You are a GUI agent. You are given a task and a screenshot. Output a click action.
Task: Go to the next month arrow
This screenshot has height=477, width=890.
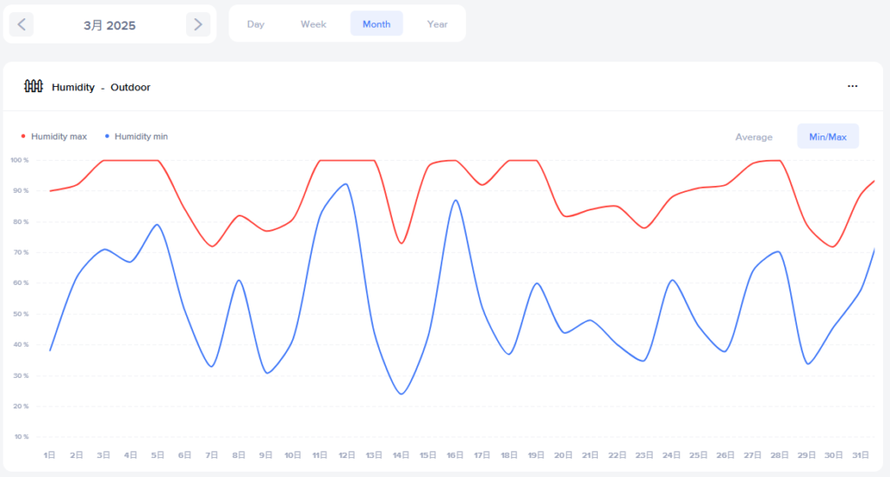tap(198, 24)
